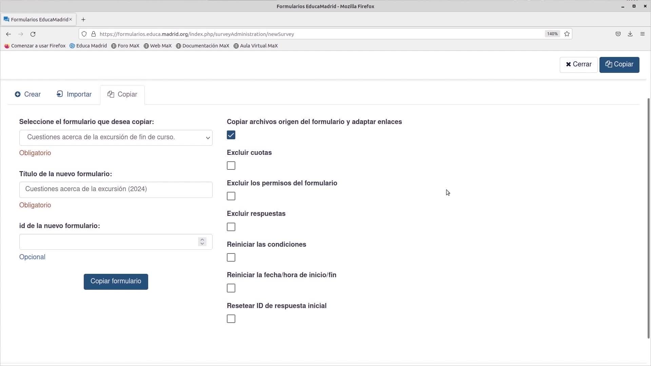Increment the new form id spinner

[202, 239]
